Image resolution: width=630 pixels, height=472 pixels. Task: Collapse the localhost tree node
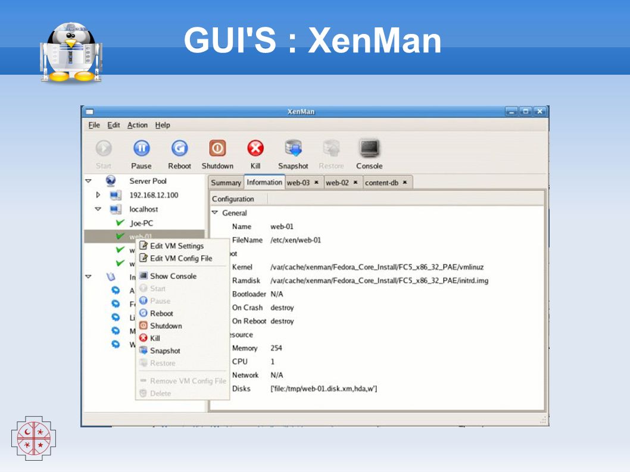tap(98, 209)
